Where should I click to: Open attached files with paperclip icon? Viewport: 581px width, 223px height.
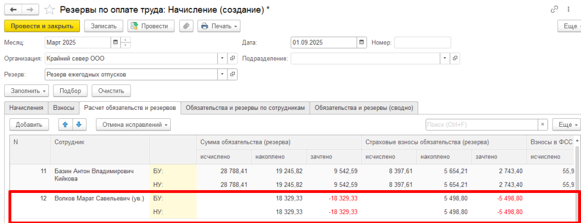(x=186, y=26)
